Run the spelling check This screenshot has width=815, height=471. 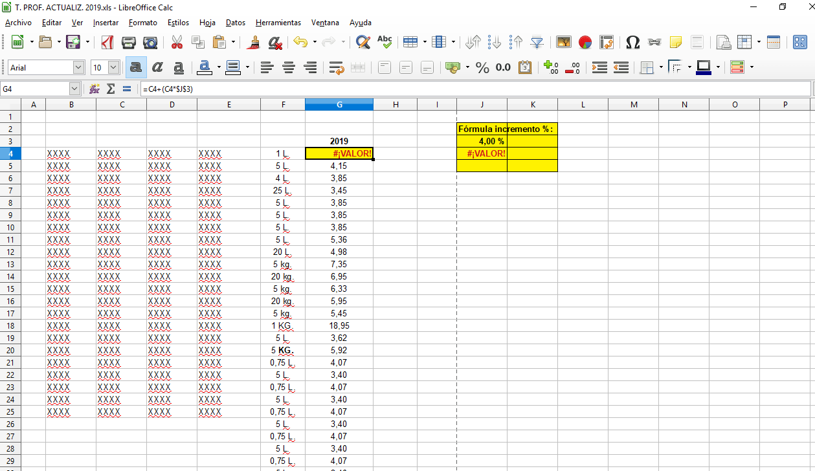click(x=384, y=42)
